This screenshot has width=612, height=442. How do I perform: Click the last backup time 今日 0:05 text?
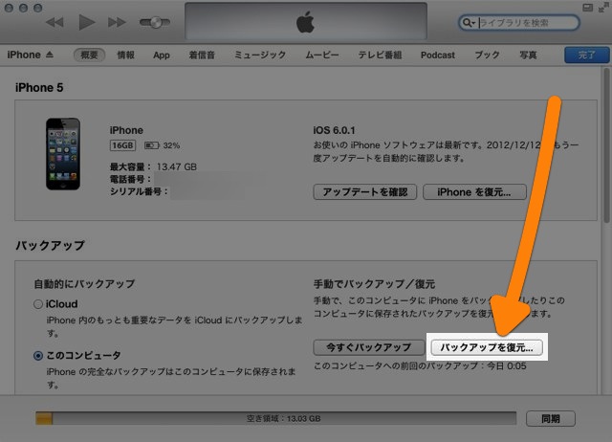507,366
